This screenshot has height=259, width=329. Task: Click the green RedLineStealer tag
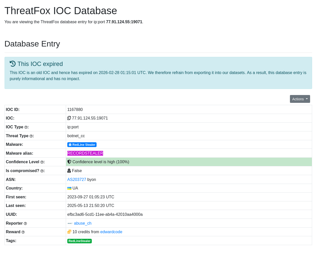(79, 241)
